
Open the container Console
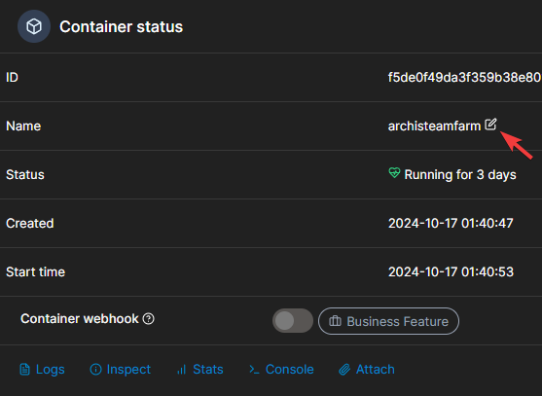pyautogui.click(x=281, y=370)
